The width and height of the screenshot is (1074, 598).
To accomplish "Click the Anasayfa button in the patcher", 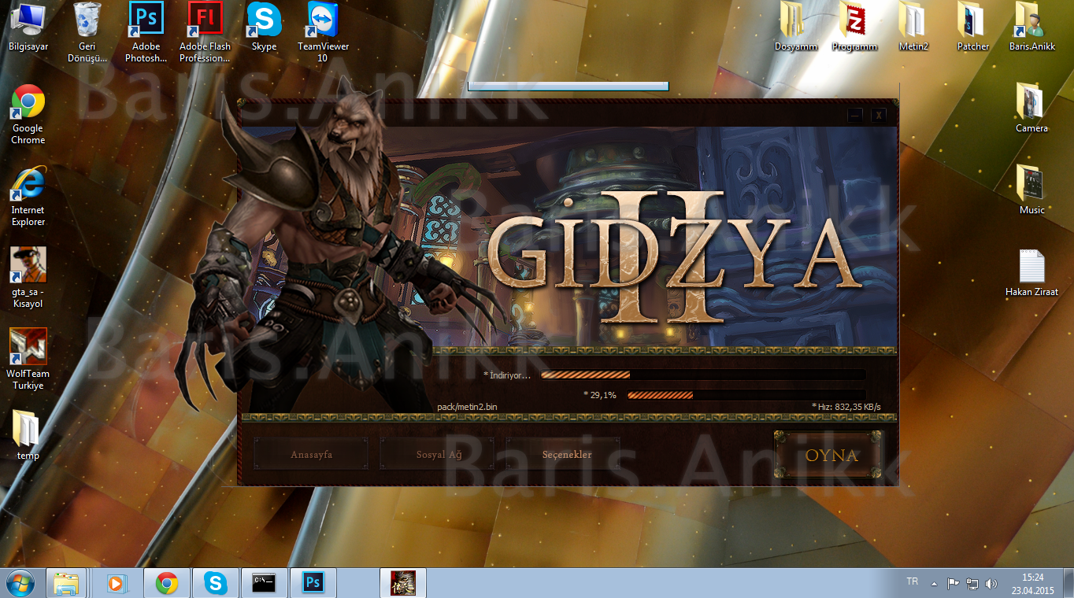I will (x=311, y=455).
